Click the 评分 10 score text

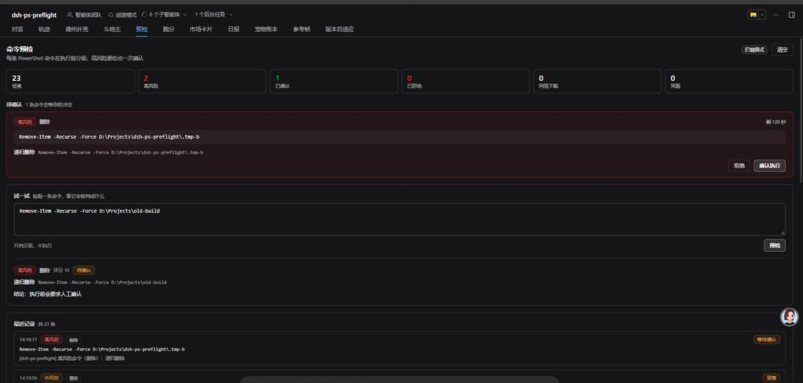click(62, 271)
